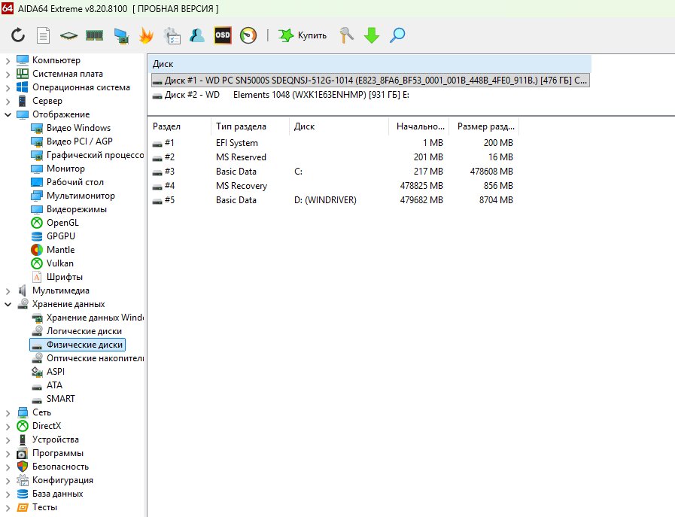Collapse the Хранение данных node
The height and width of the screenshot is (517, 675).
coord(8,304)
